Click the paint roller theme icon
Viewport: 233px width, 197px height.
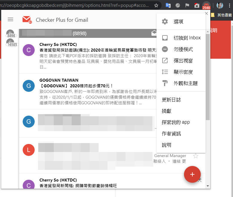click(165, 83)
